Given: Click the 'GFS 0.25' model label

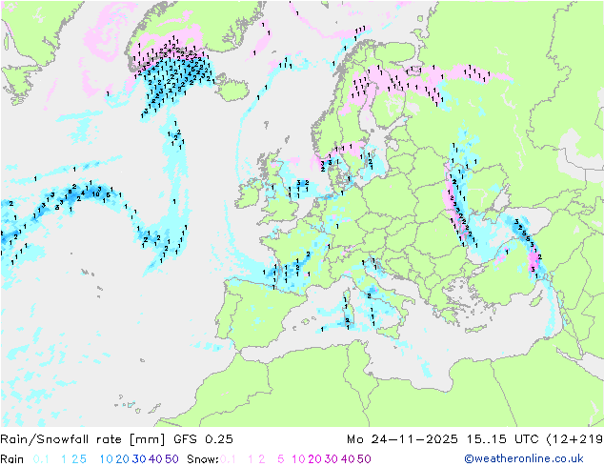Looking at the screenshot, I should coord(203,438).
